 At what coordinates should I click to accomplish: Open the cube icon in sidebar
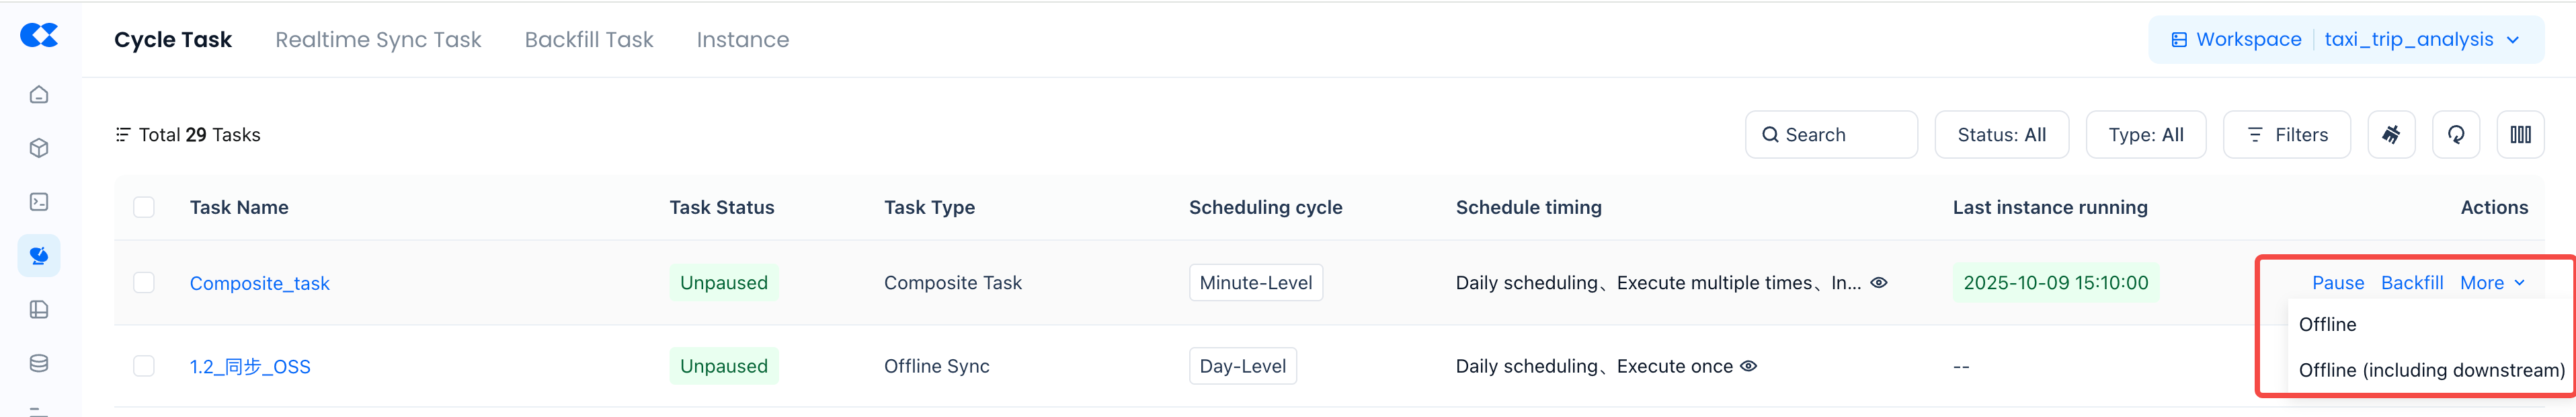coord(39,148)
